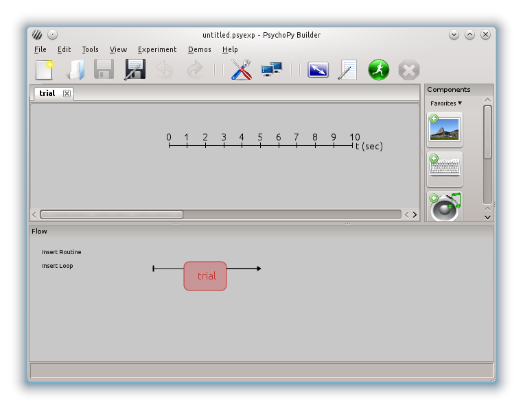This screenshot has height=409, width=523.
Task: Add a Sound component
Action: pos(444,207)
